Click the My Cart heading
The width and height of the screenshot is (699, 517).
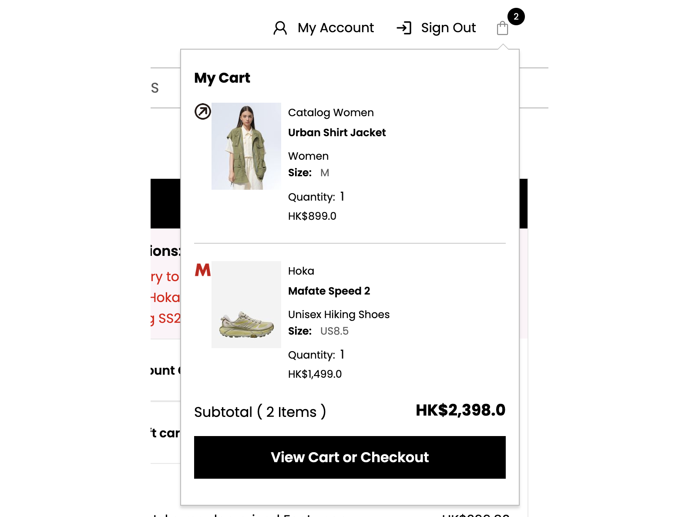[222, 78]
